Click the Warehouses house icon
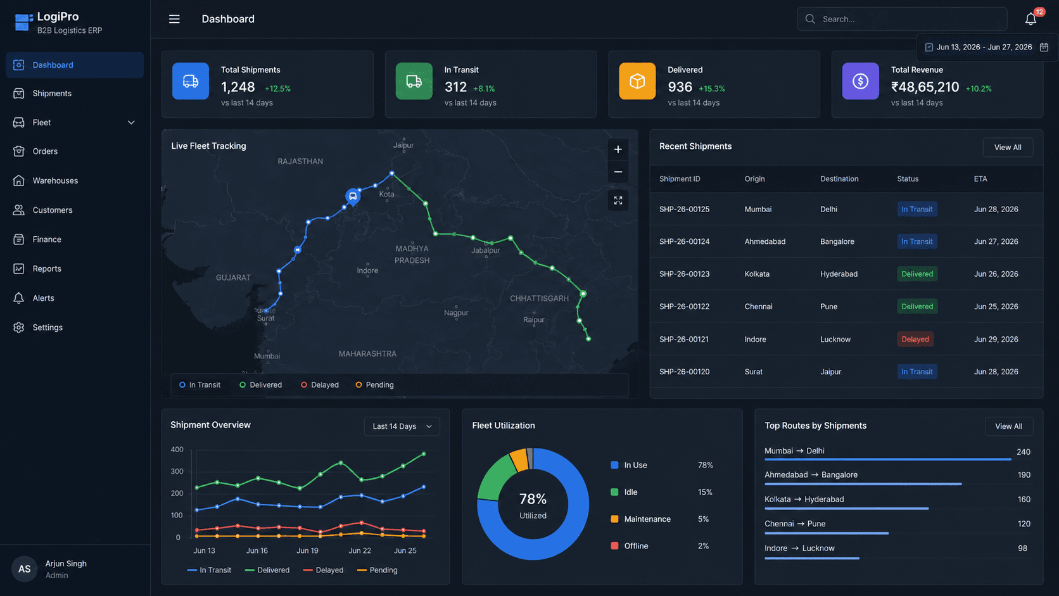The width and height of the screenshot is (1059, 596). (19, 181)
